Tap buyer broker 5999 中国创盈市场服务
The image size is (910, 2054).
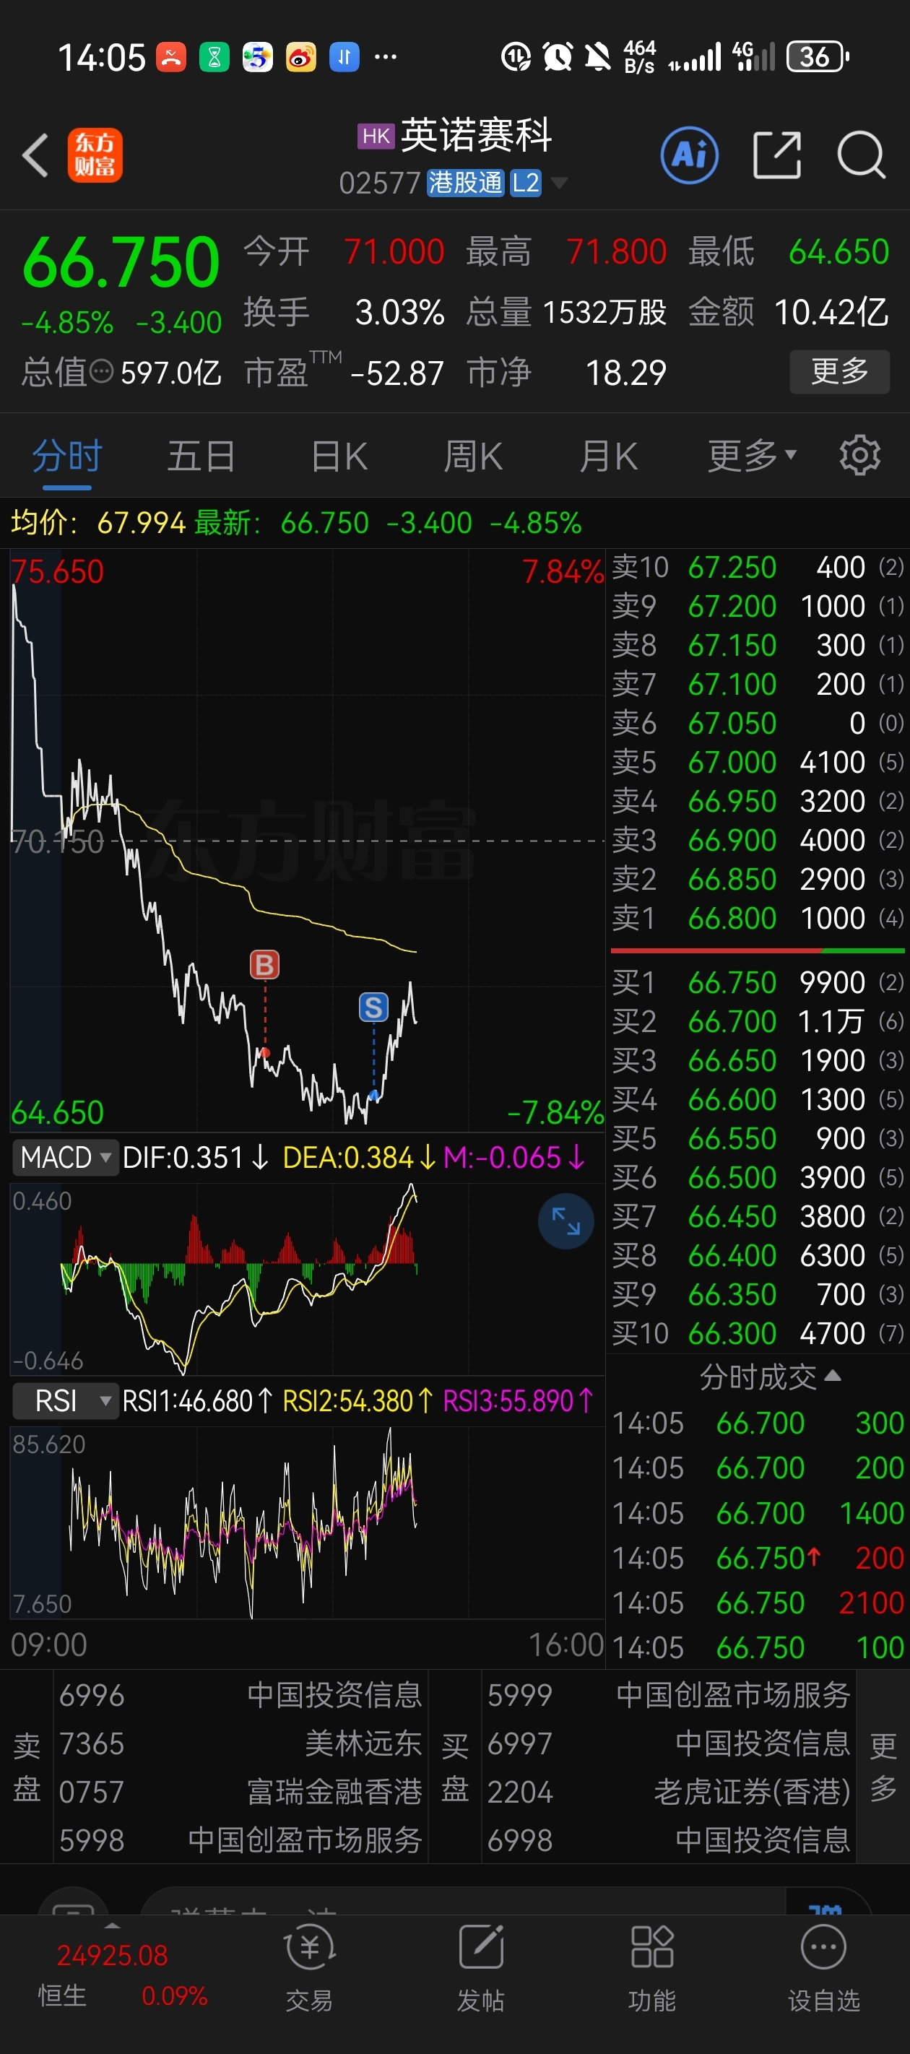click(668, 1694)
